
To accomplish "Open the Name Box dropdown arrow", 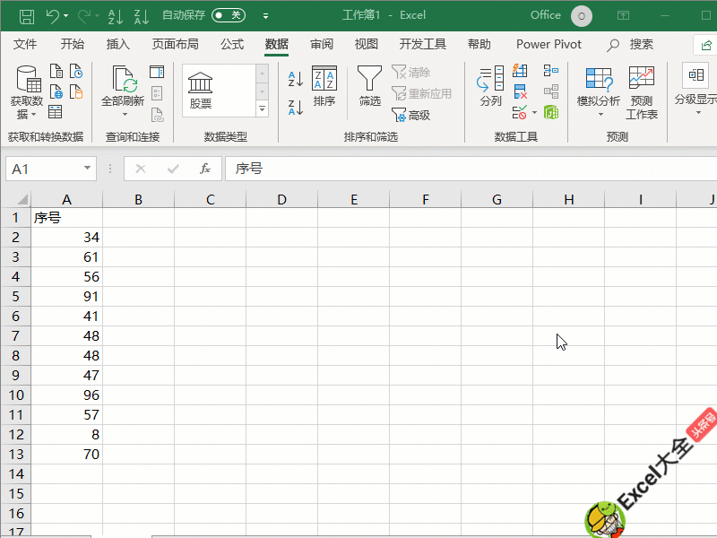I will [x=87, y=169].
